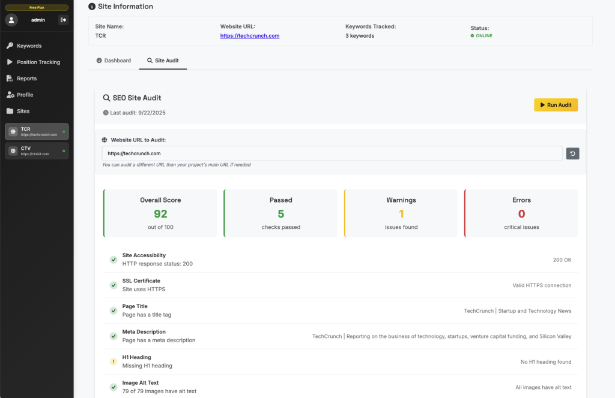
Task: Click the Free Plan badge
Action: point(37,7)
